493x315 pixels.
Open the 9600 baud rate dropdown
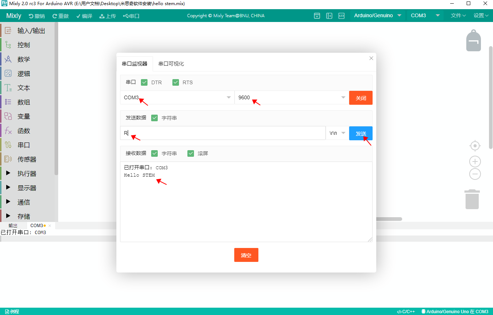[291, 97]
